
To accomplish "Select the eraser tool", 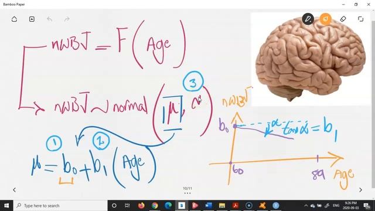I will [343, 19].
